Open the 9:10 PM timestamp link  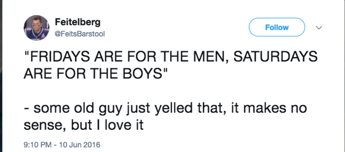[x=36, y=144]
